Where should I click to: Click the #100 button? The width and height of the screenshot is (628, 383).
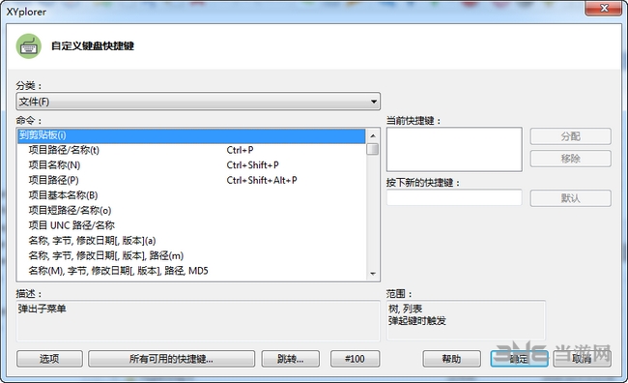(355, 359)
